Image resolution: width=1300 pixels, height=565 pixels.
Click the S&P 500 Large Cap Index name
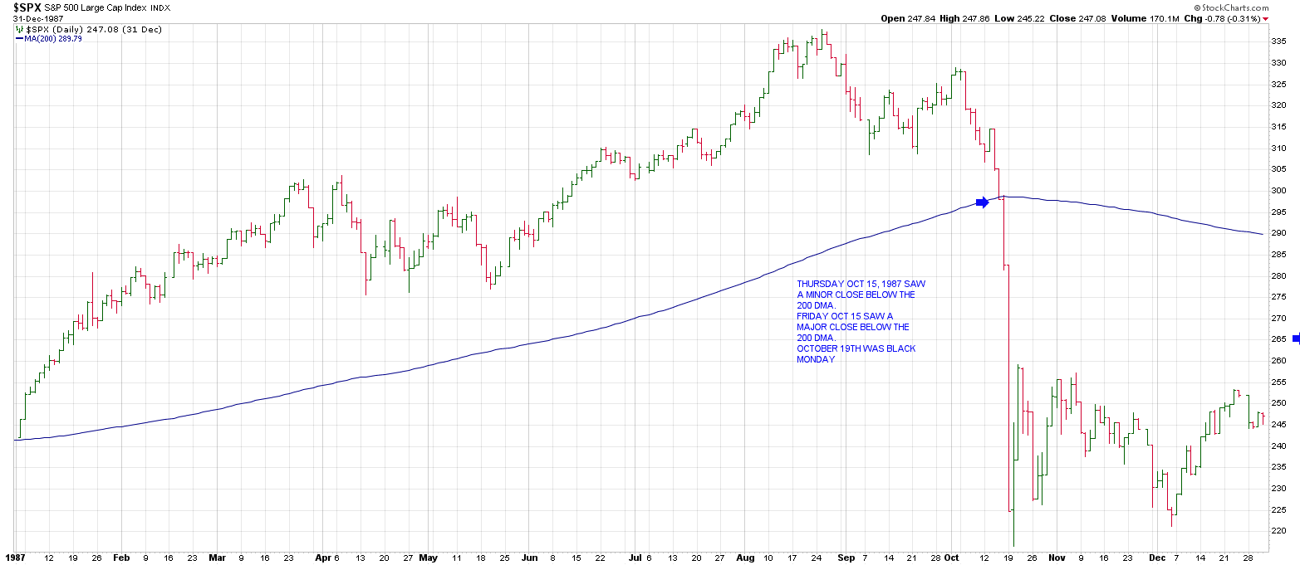tap(104, 7)
